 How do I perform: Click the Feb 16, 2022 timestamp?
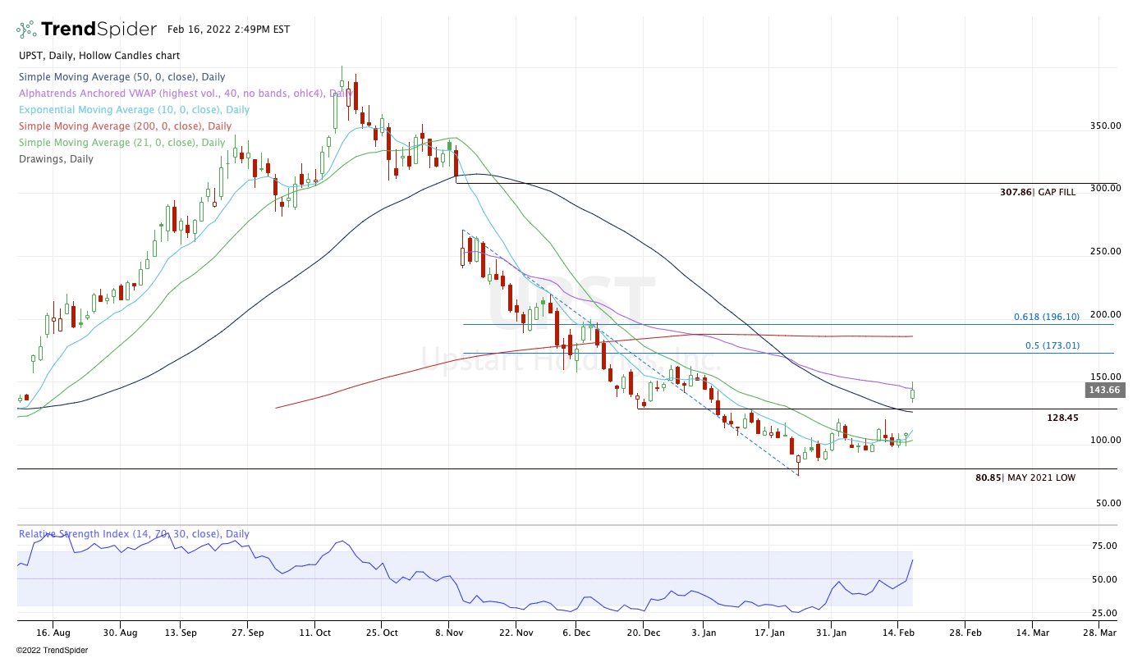click(227, 30)
